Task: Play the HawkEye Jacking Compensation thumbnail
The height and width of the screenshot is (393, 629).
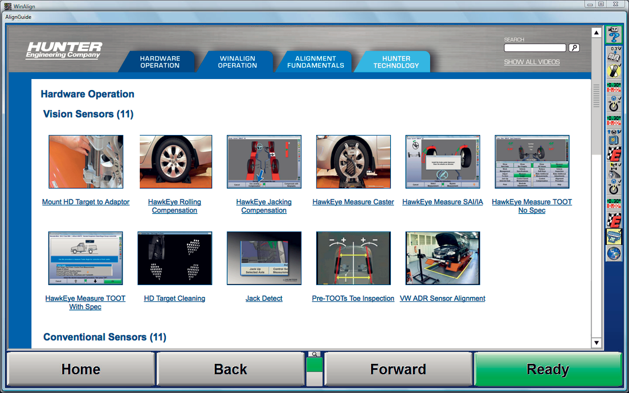Action: point(264,162)
